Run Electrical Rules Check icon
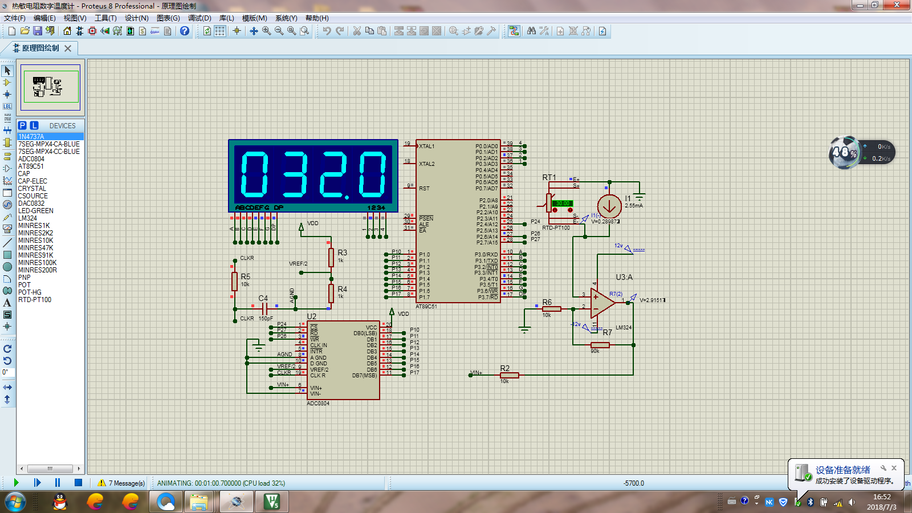912x513 pixels. [602, 31]
